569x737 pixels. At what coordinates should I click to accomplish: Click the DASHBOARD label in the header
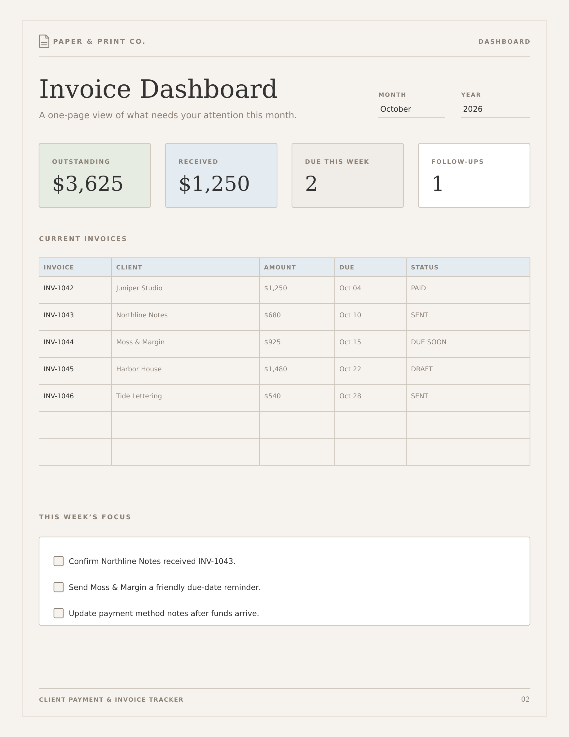504,42
